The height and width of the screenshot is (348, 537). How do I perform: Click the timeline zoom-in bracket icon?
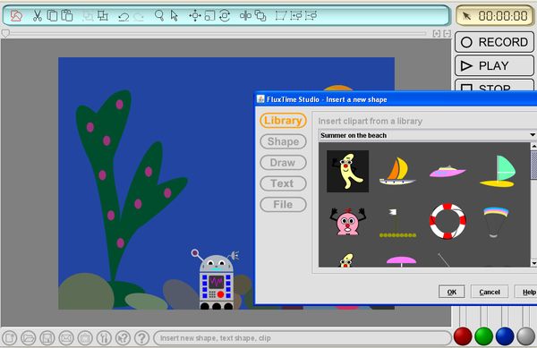[437, 33]
